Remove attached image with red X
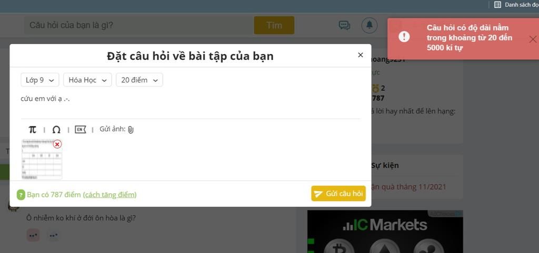This screenshot has height=253, width=539. point(57,144)
